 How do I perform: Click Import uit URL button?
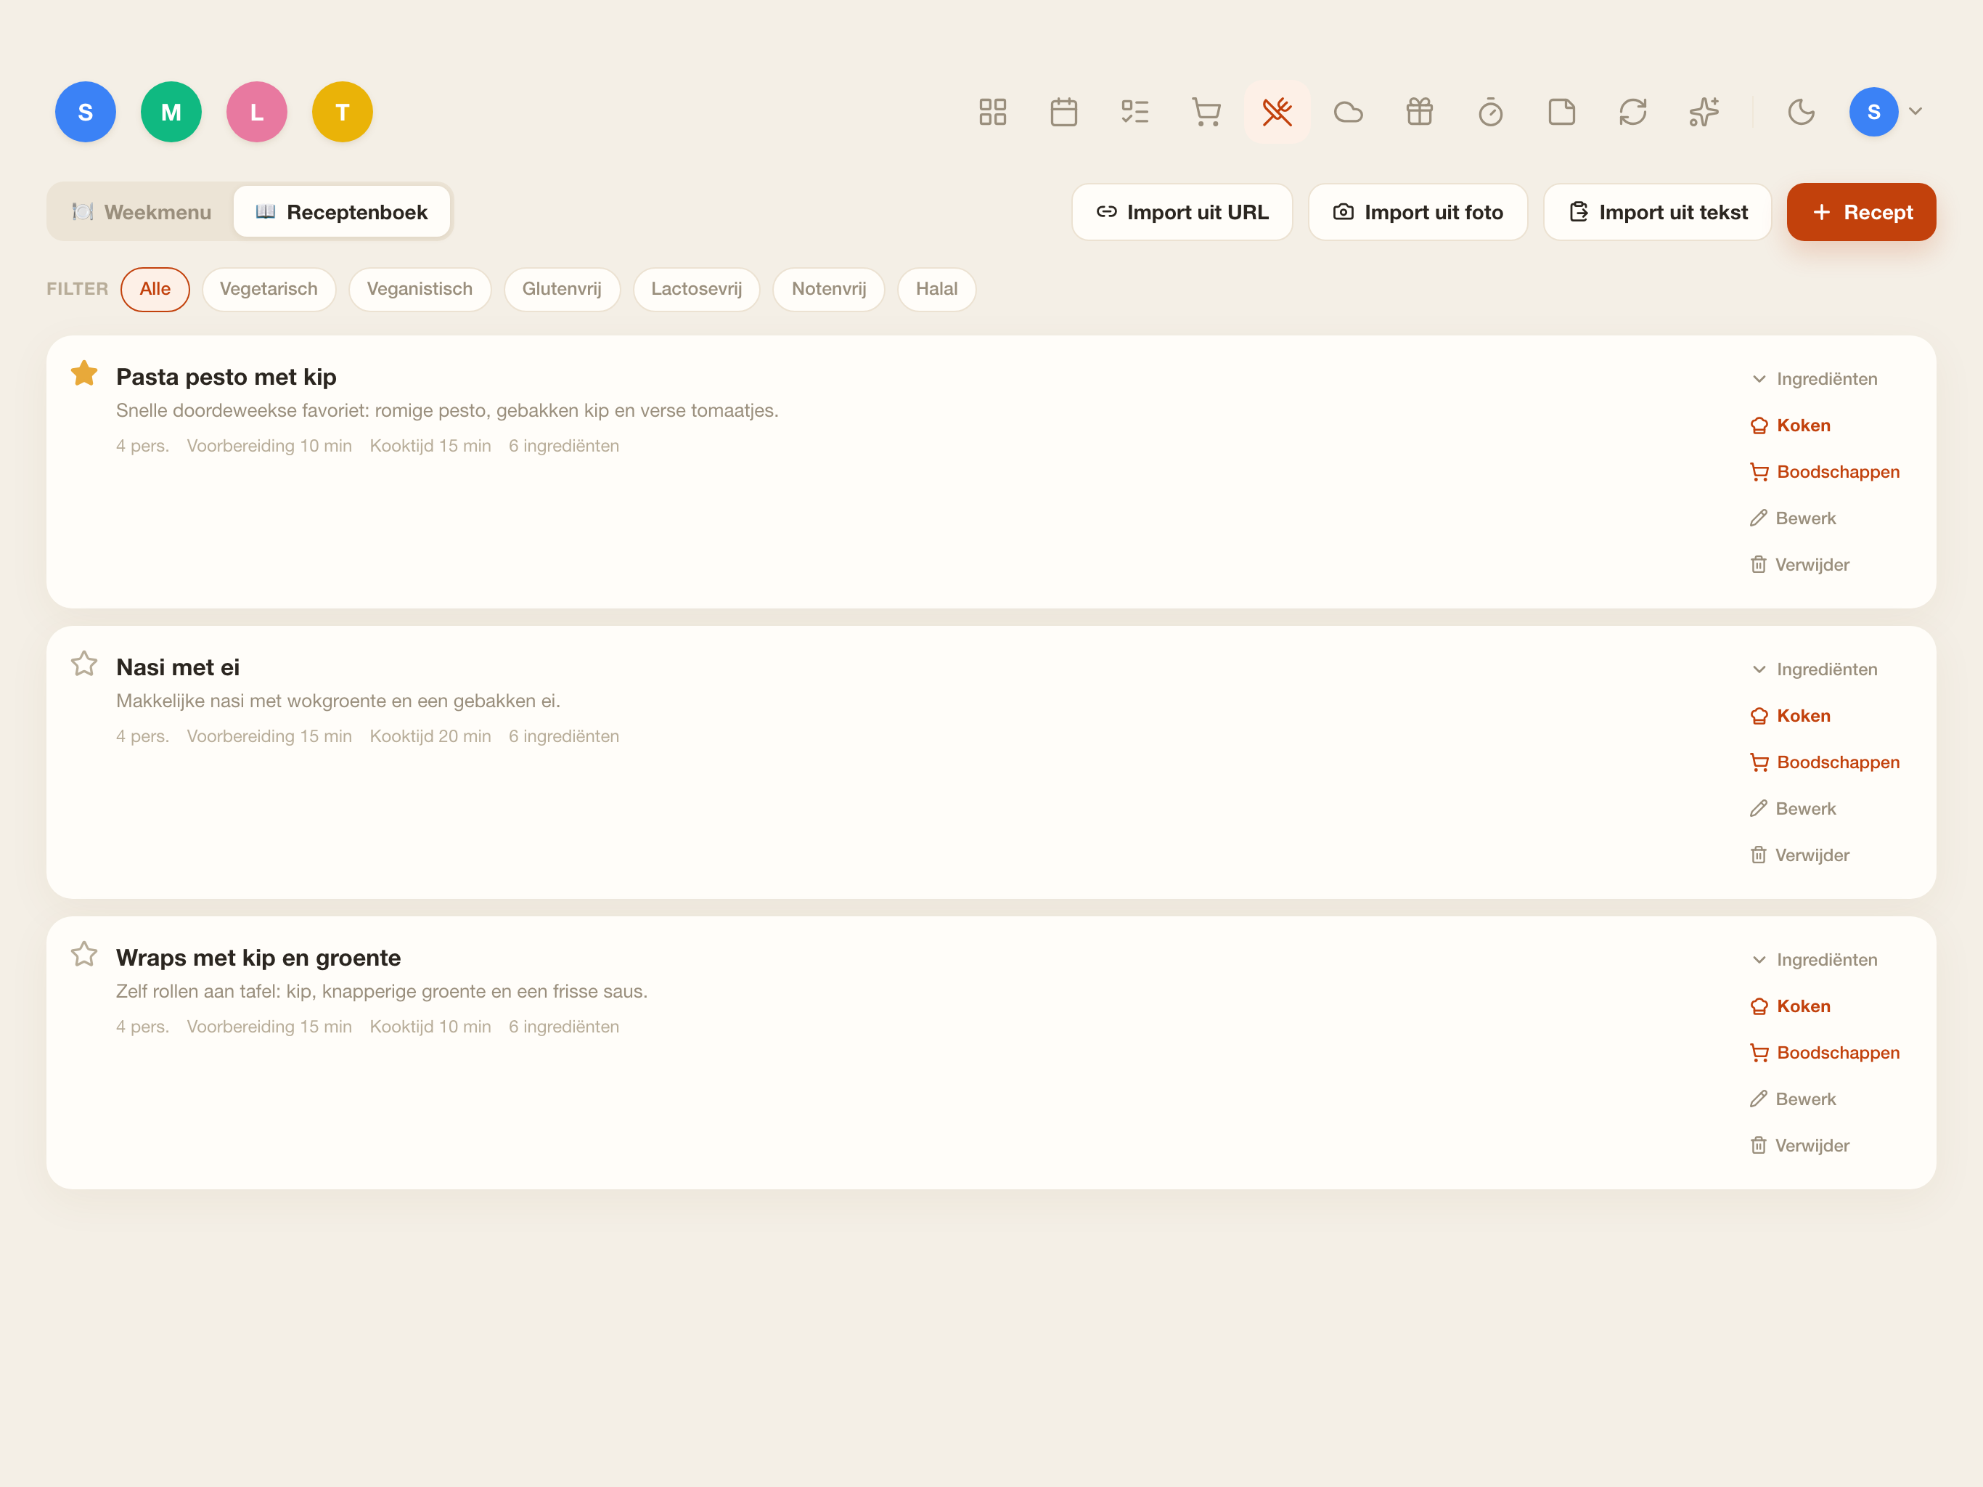[1182, 213]
